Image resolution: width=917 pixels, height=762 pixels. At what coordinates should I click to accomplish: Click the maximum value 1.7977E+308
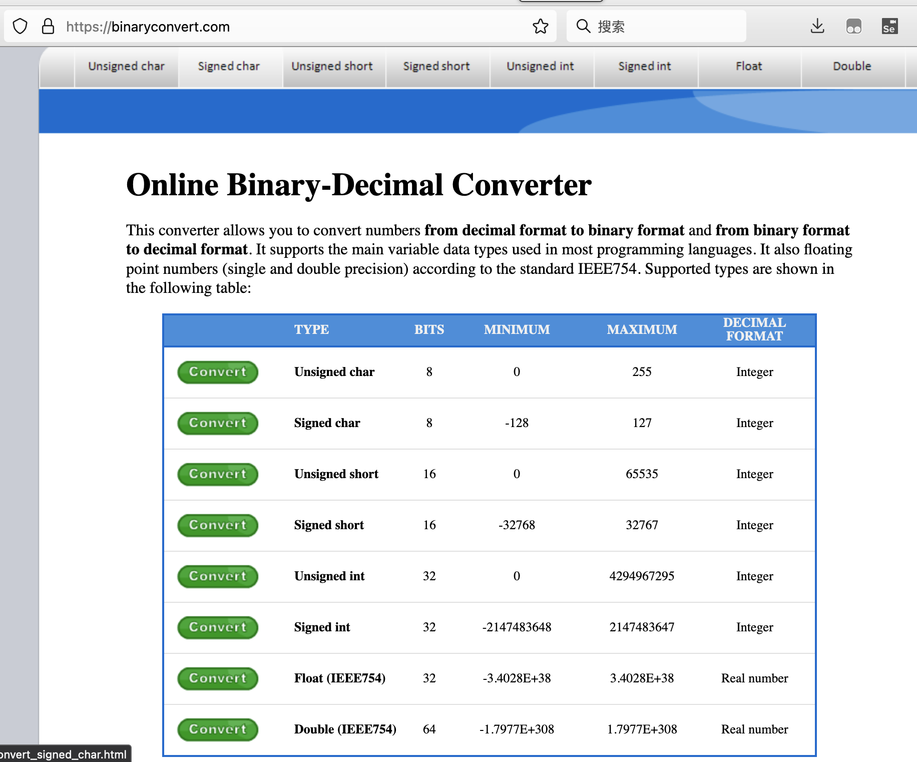point(642,729)
